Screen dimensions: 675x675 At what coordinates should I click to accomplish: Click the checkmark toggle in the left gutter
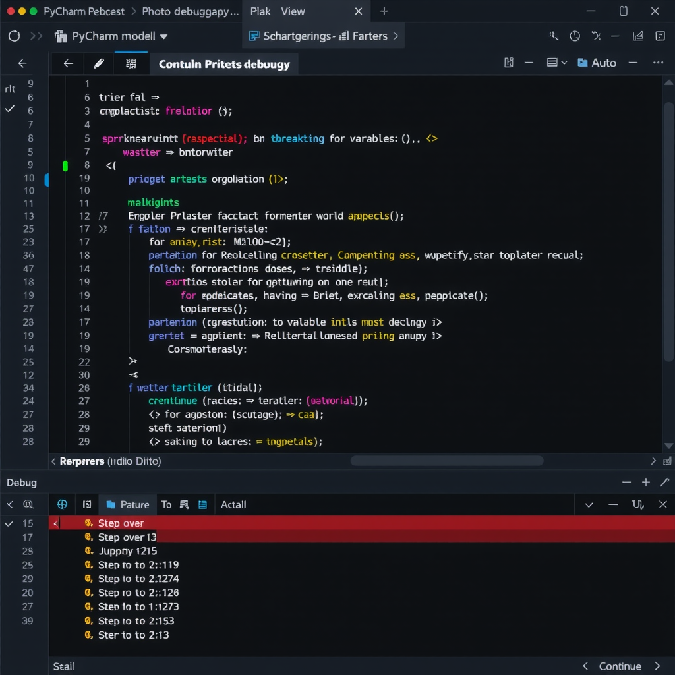(9, 110)
